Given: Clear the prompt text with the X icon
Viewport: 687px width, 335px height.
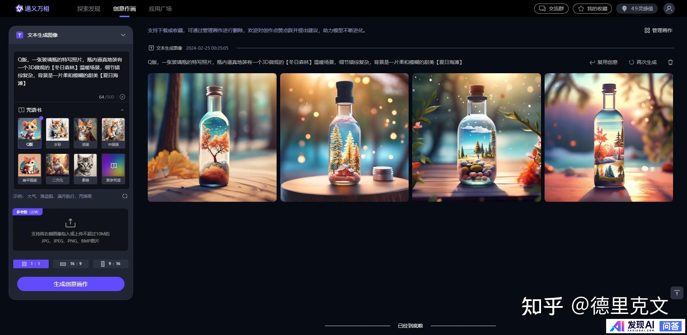Looking at the screenshot, I should (122, 97).
